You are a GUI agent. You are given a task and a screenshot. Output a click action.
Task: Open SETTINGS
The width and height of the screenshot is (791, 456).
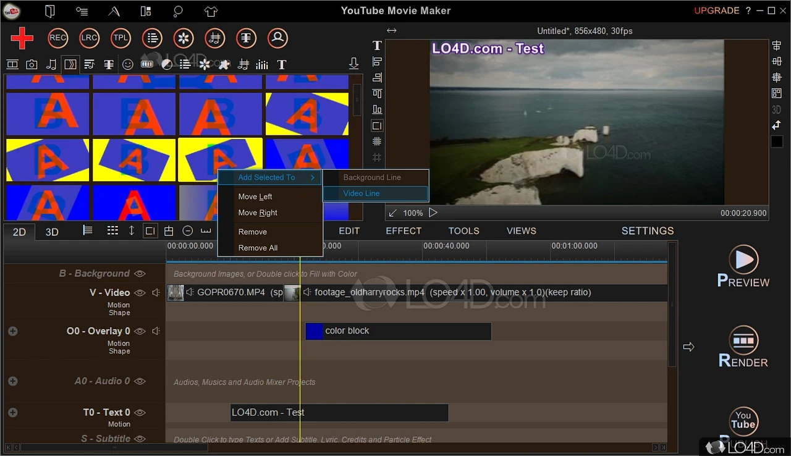point(648,230)
